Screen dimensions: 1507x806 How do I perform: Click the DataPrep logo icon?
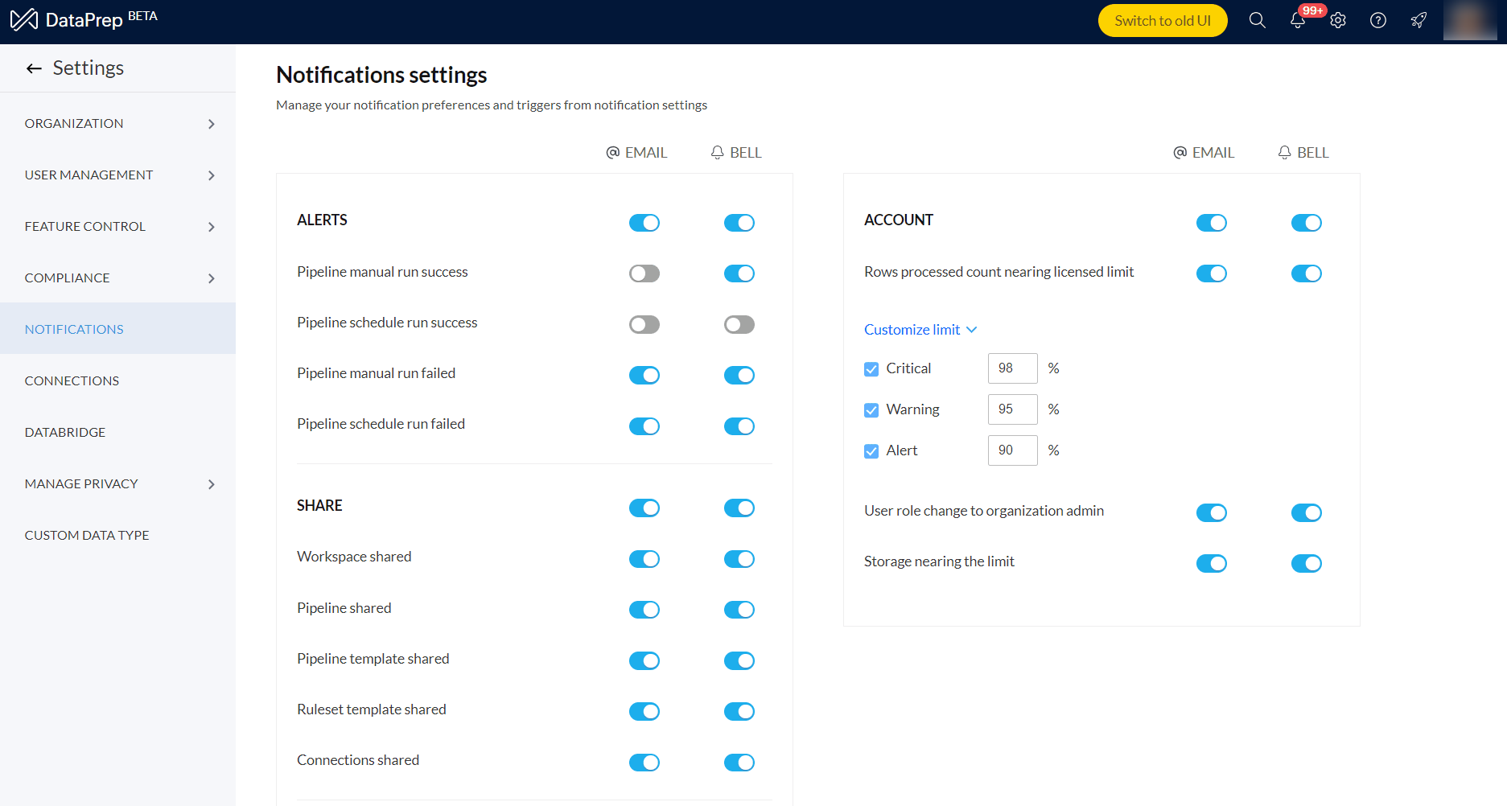click(x=23, y=19)
